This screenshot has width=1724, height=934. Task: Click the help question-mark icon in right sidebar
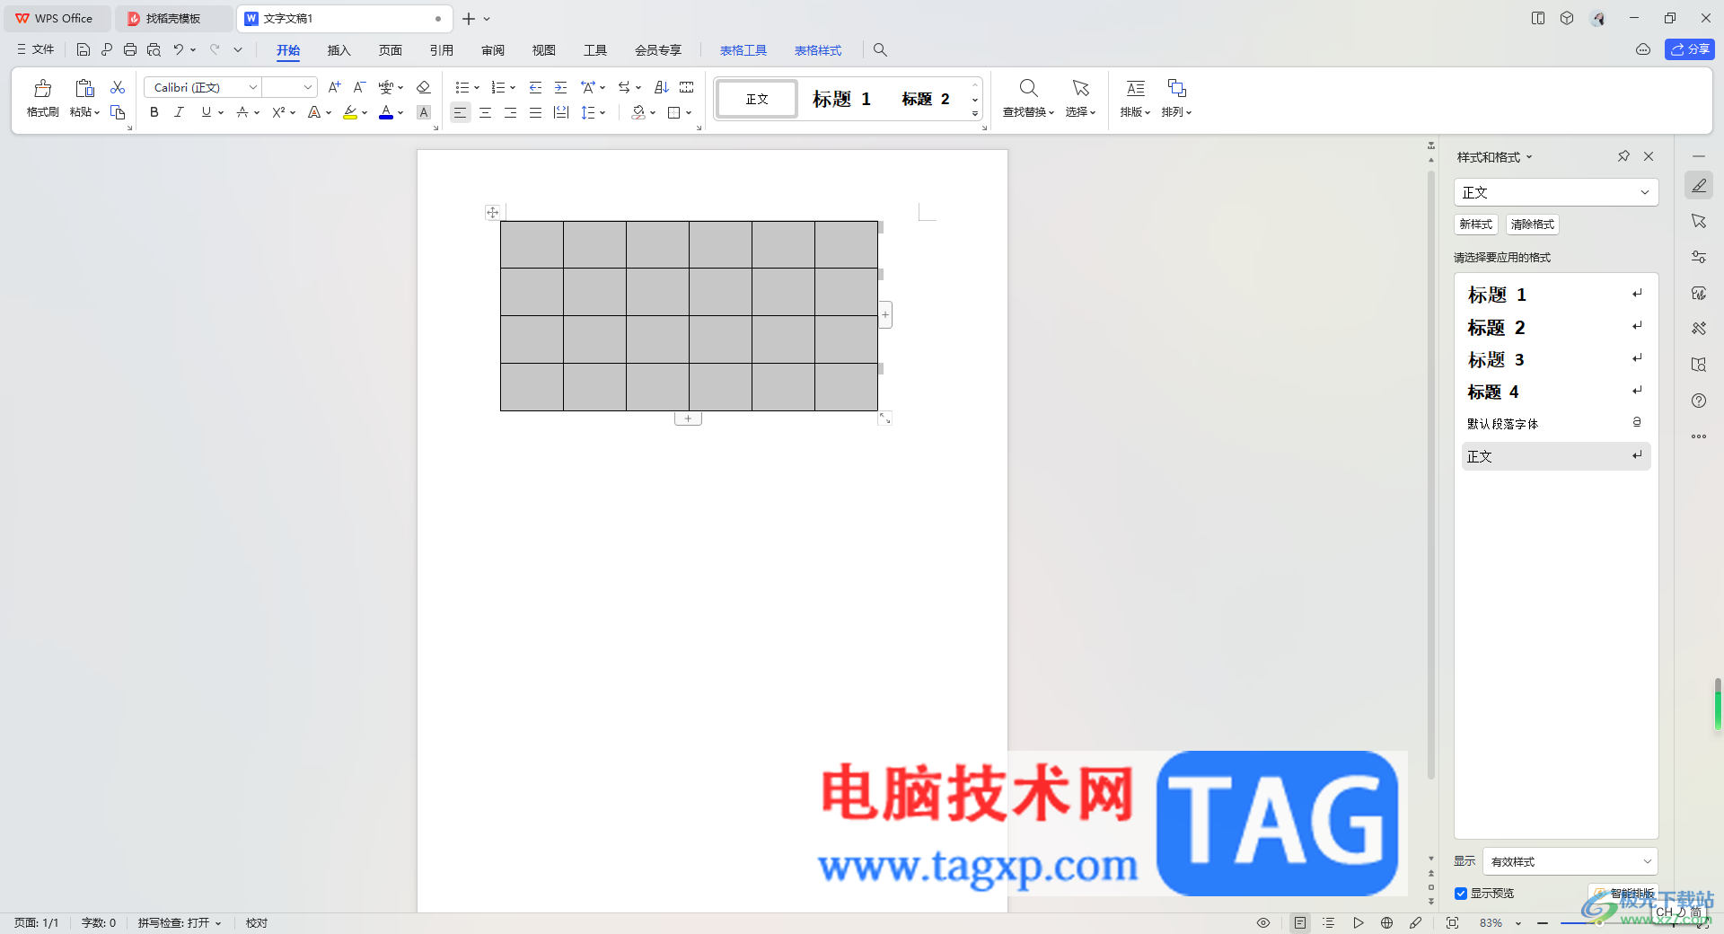coord(1699,401)
